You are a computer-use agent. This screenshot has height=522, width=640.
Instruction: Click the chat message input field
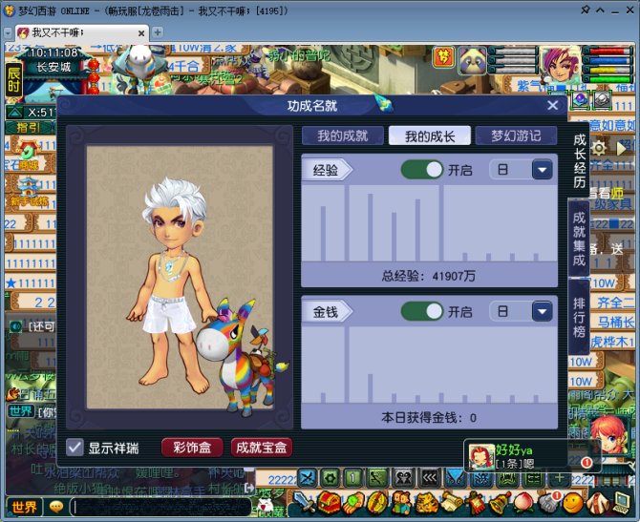pyautogui.click(x=160, y=508)
